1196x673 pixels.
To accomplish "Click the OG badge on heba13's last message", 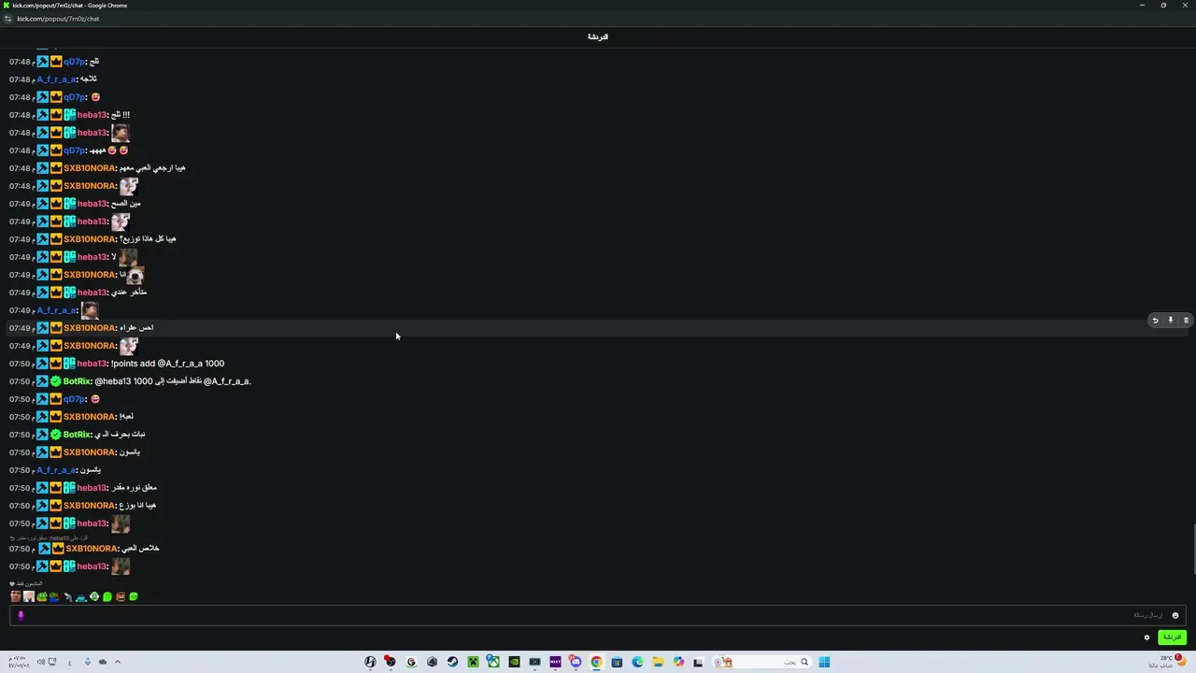I will tap(69, 566).
